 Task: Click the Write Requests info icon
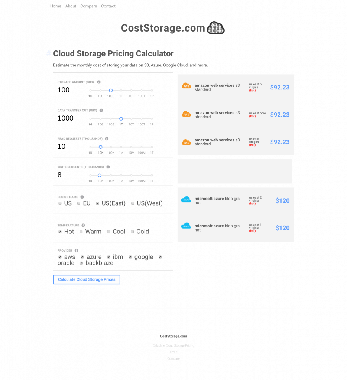108,167
